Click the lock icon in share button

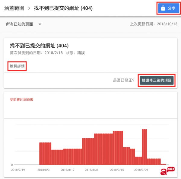click(x=163, y=8)
